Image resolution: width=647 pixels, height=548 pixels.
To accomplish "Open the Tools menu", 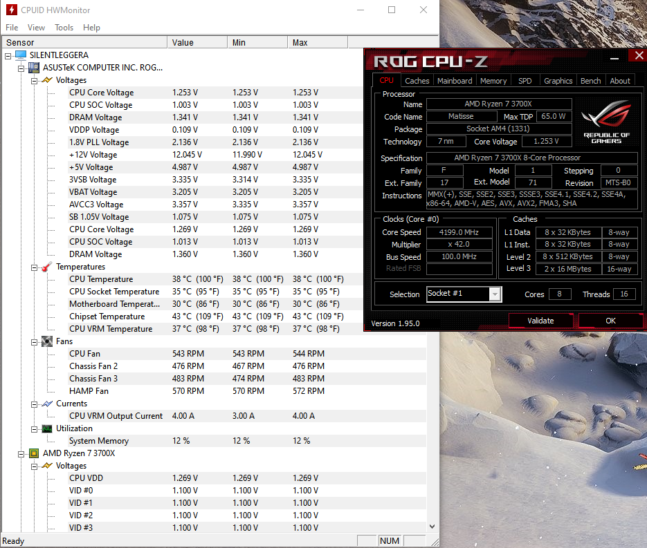I will (x=64, y=28).
